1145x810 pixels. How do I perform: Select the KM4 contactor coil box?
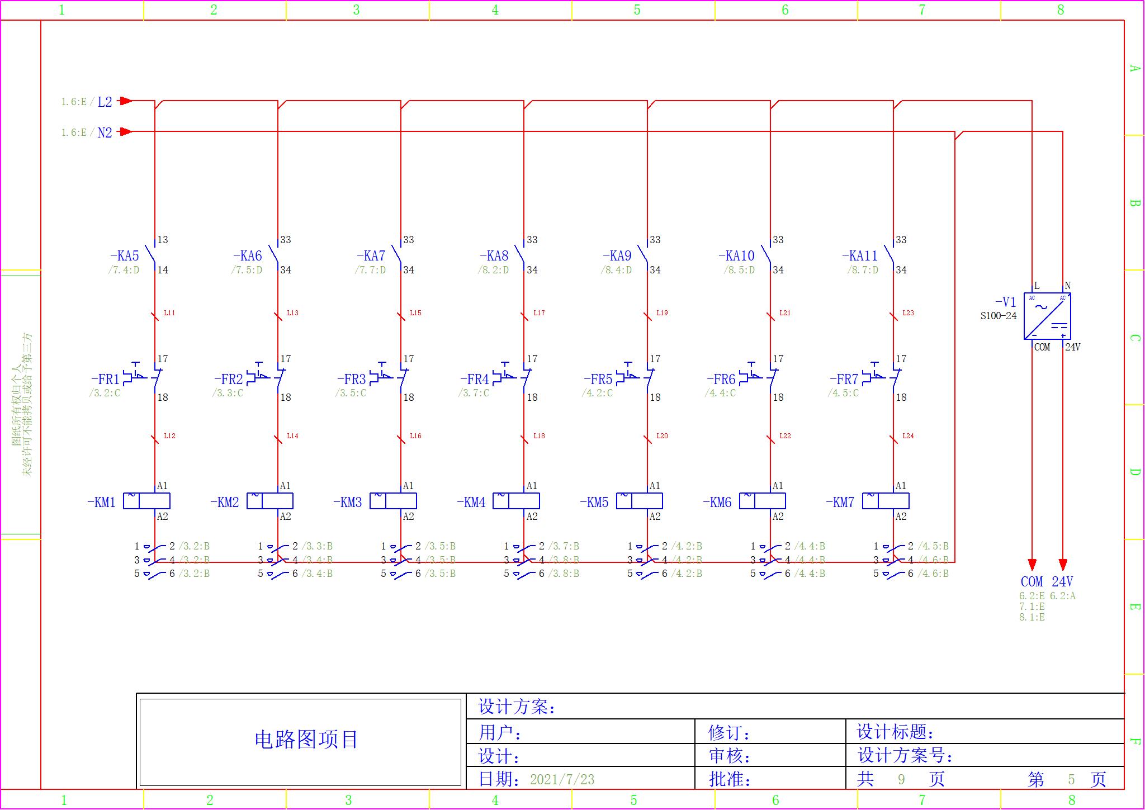[516, 501]
